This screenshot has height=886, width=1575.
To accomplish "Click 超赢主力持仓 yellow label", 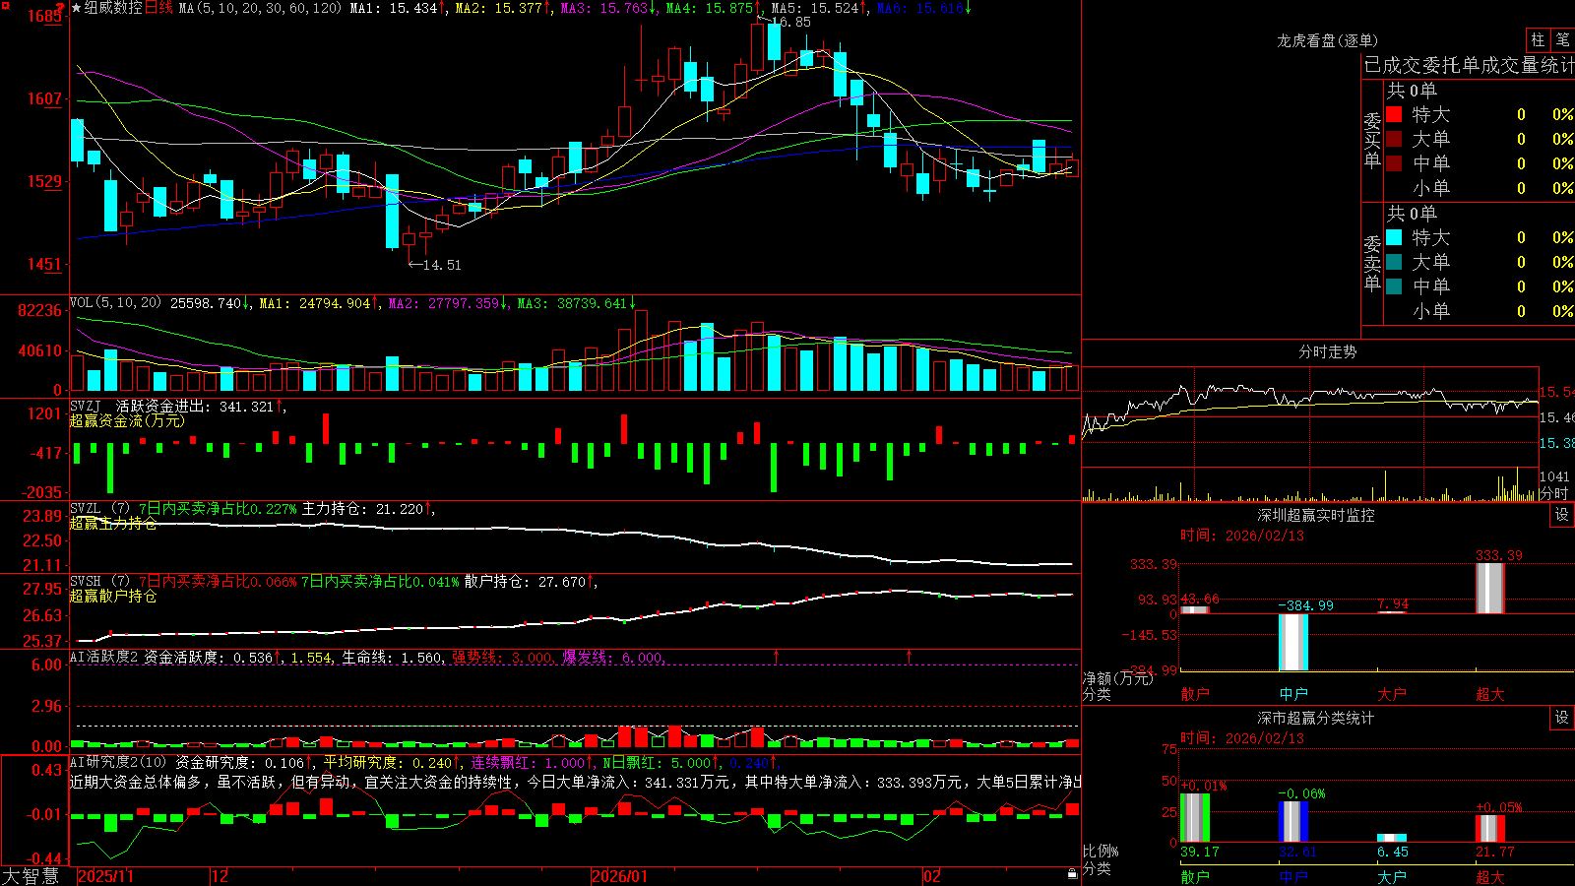I will coord(113,523).
